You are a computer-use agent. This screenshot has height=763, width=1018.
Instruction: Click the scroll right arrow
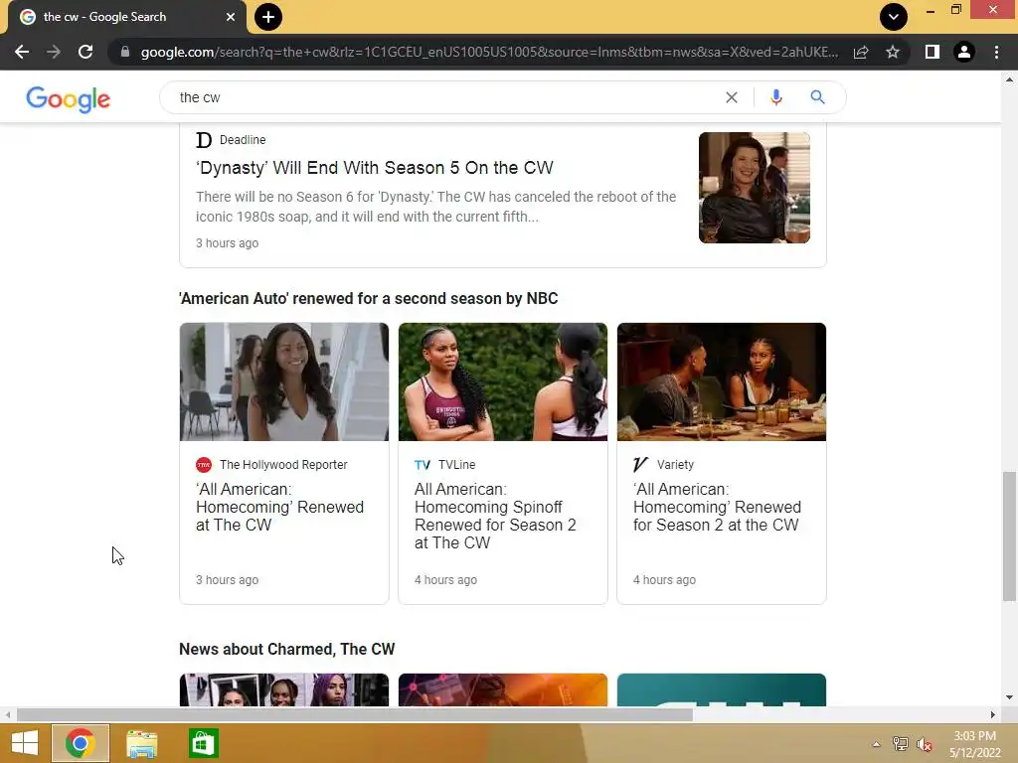click(993, 714)
